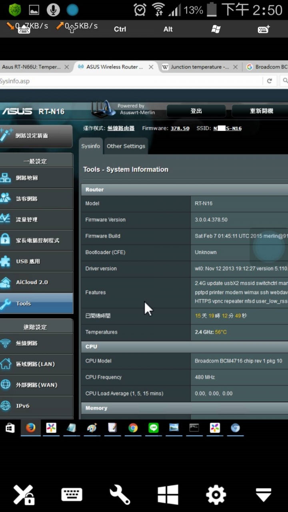
Task: Switch to the Sysinfo tab
Action: point(91,146)
